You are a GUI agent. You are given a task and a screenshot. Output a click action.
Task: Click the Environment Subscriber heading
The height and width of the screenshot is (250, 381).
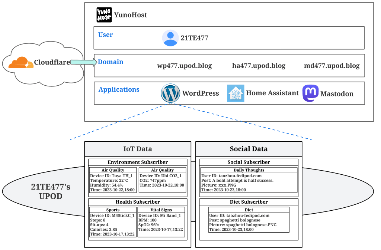pos(138,162)
